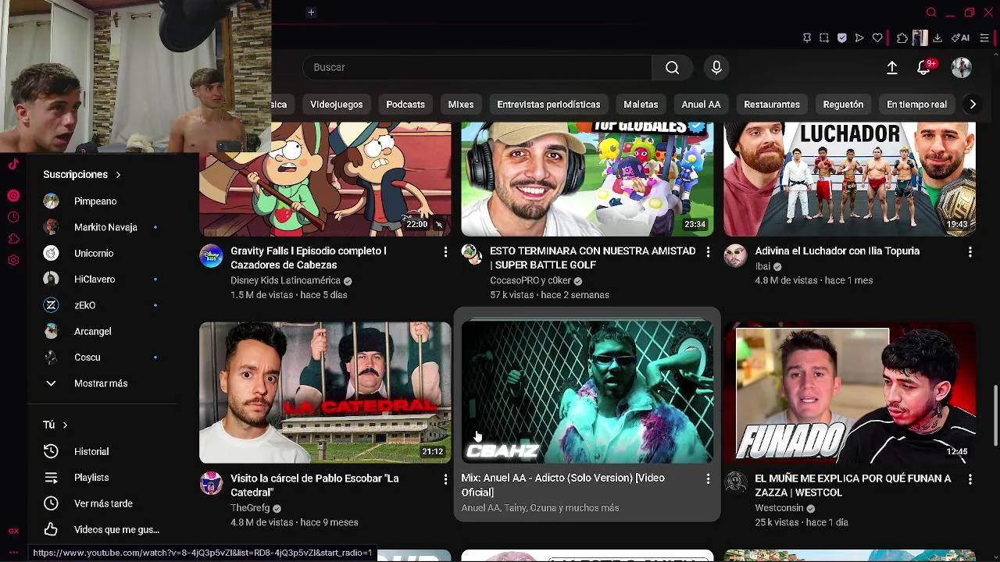1000x562 pixels.
Task: Select the Entrevistas periodísticas filter chip
Action: (x=548, y=104)
